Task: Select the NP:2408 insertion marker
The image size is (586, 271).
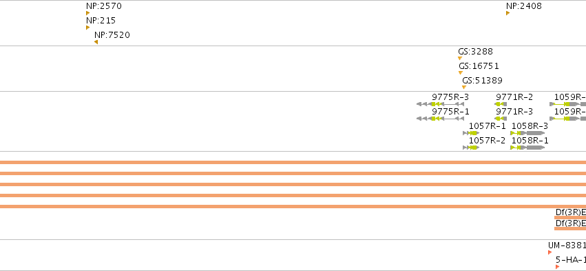Action: (x=508, y=13)
